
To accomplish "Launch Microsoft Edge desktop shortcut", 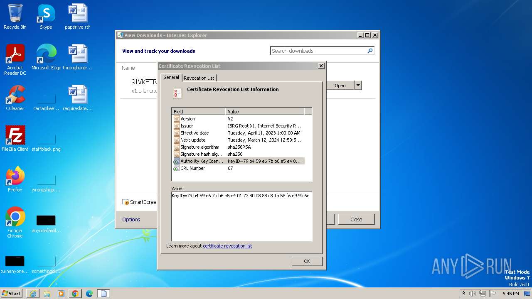I will [x=46, y=57].
